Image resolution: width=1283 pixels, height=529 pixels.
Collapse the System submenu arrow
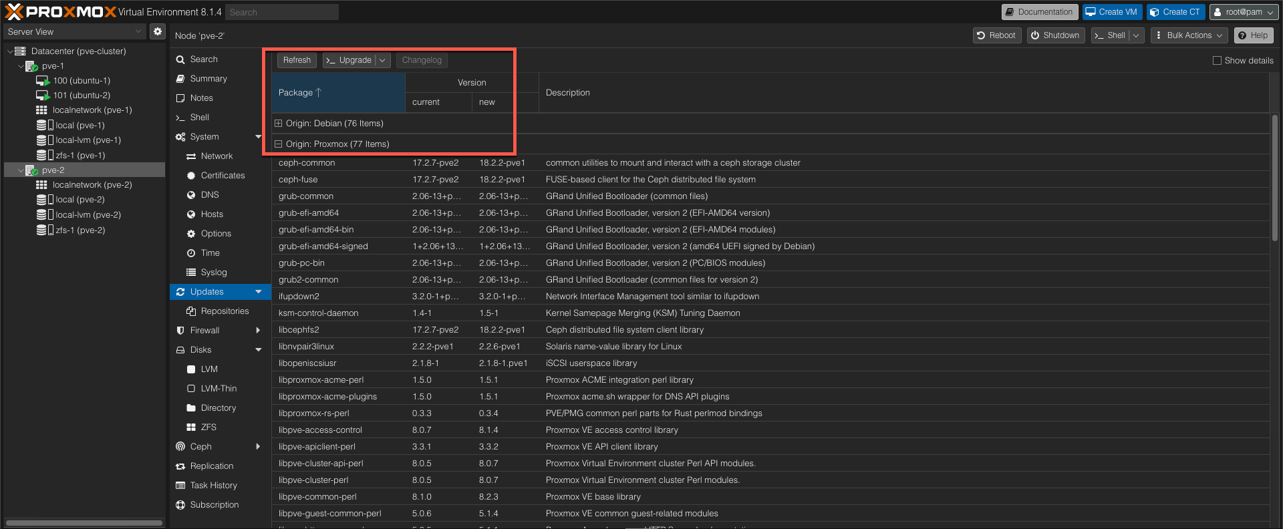tap(259, 137)
